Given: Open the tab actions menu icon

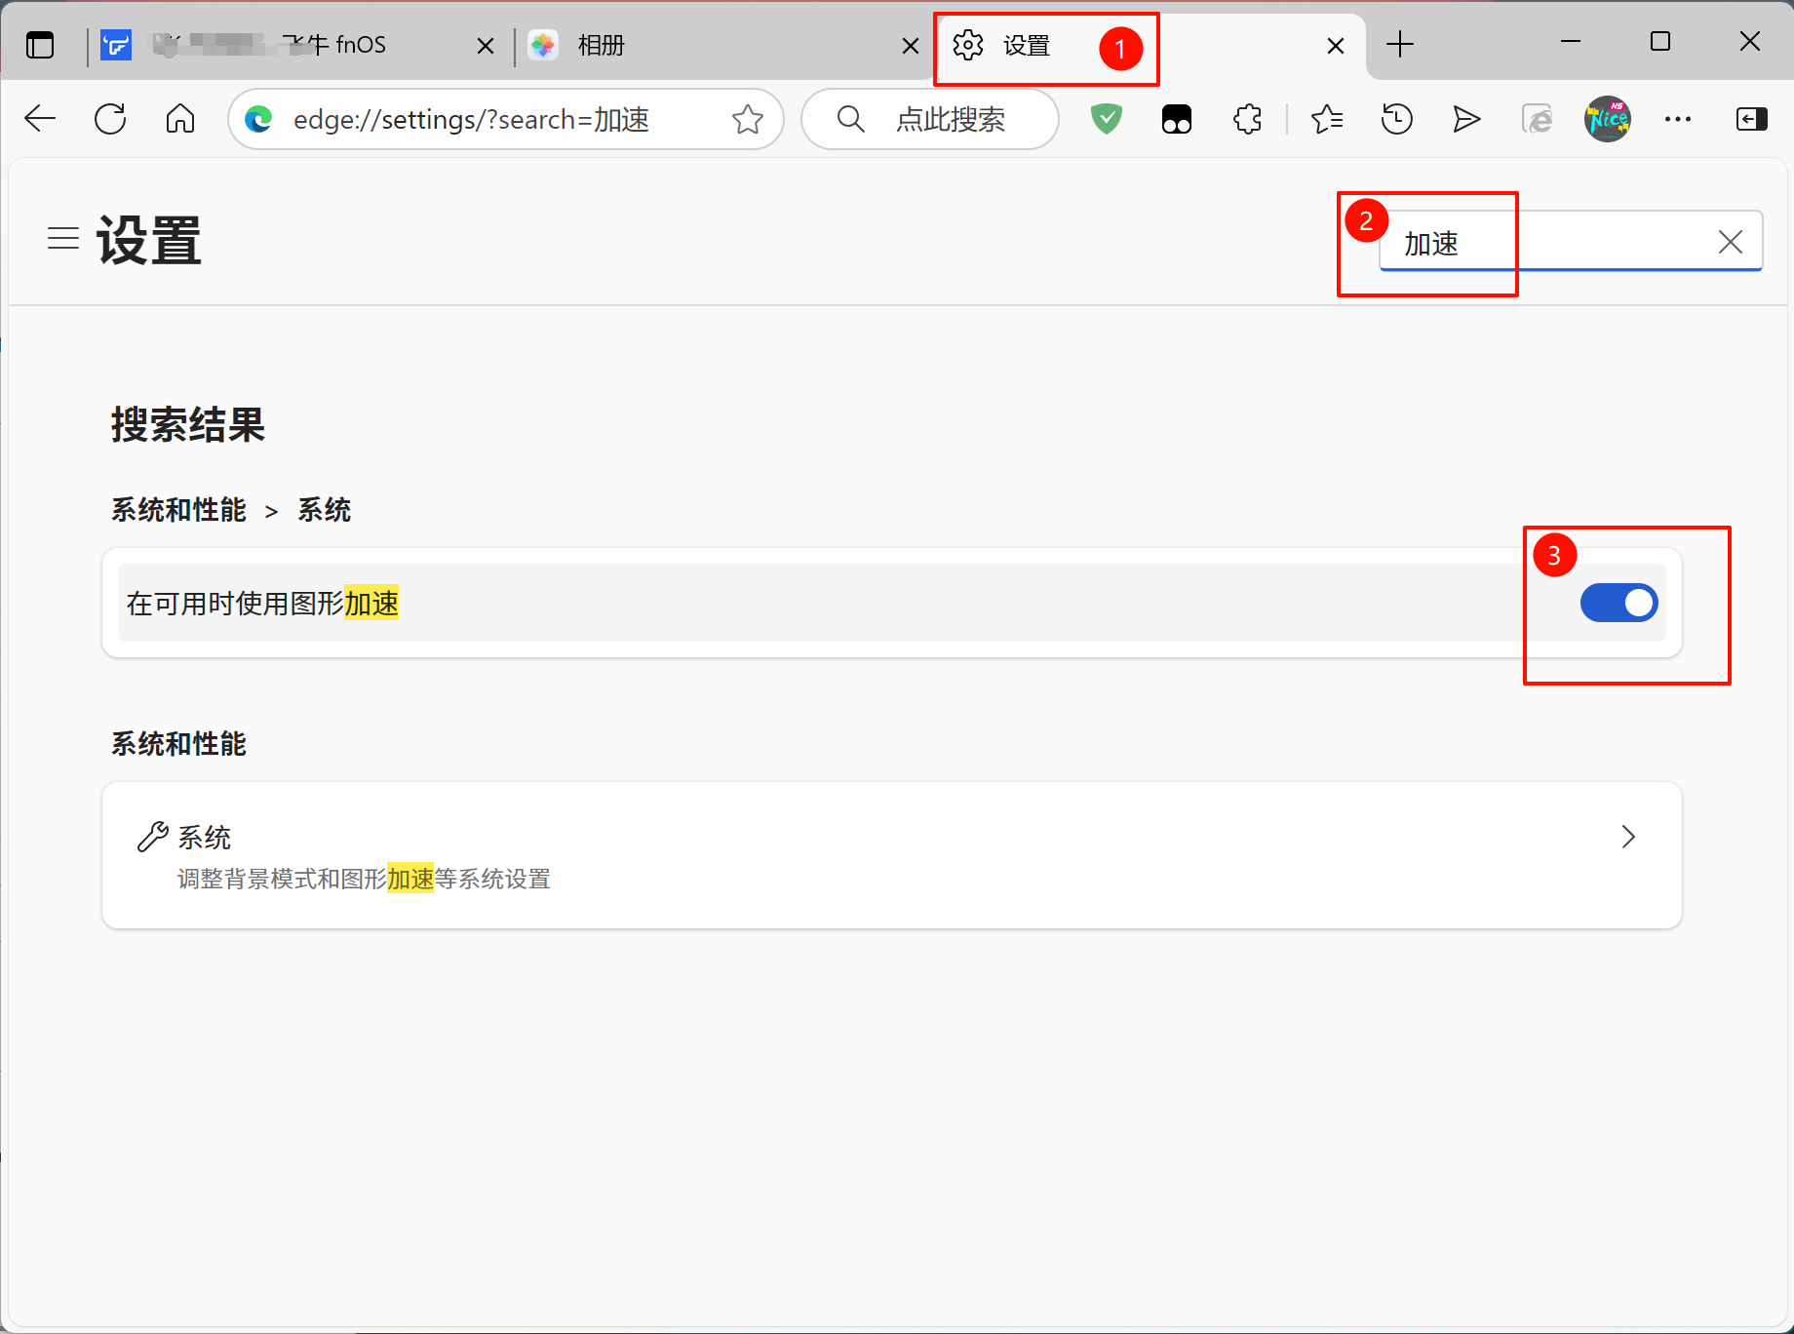Looking at the screenshot, I should (x=40, y=45).
